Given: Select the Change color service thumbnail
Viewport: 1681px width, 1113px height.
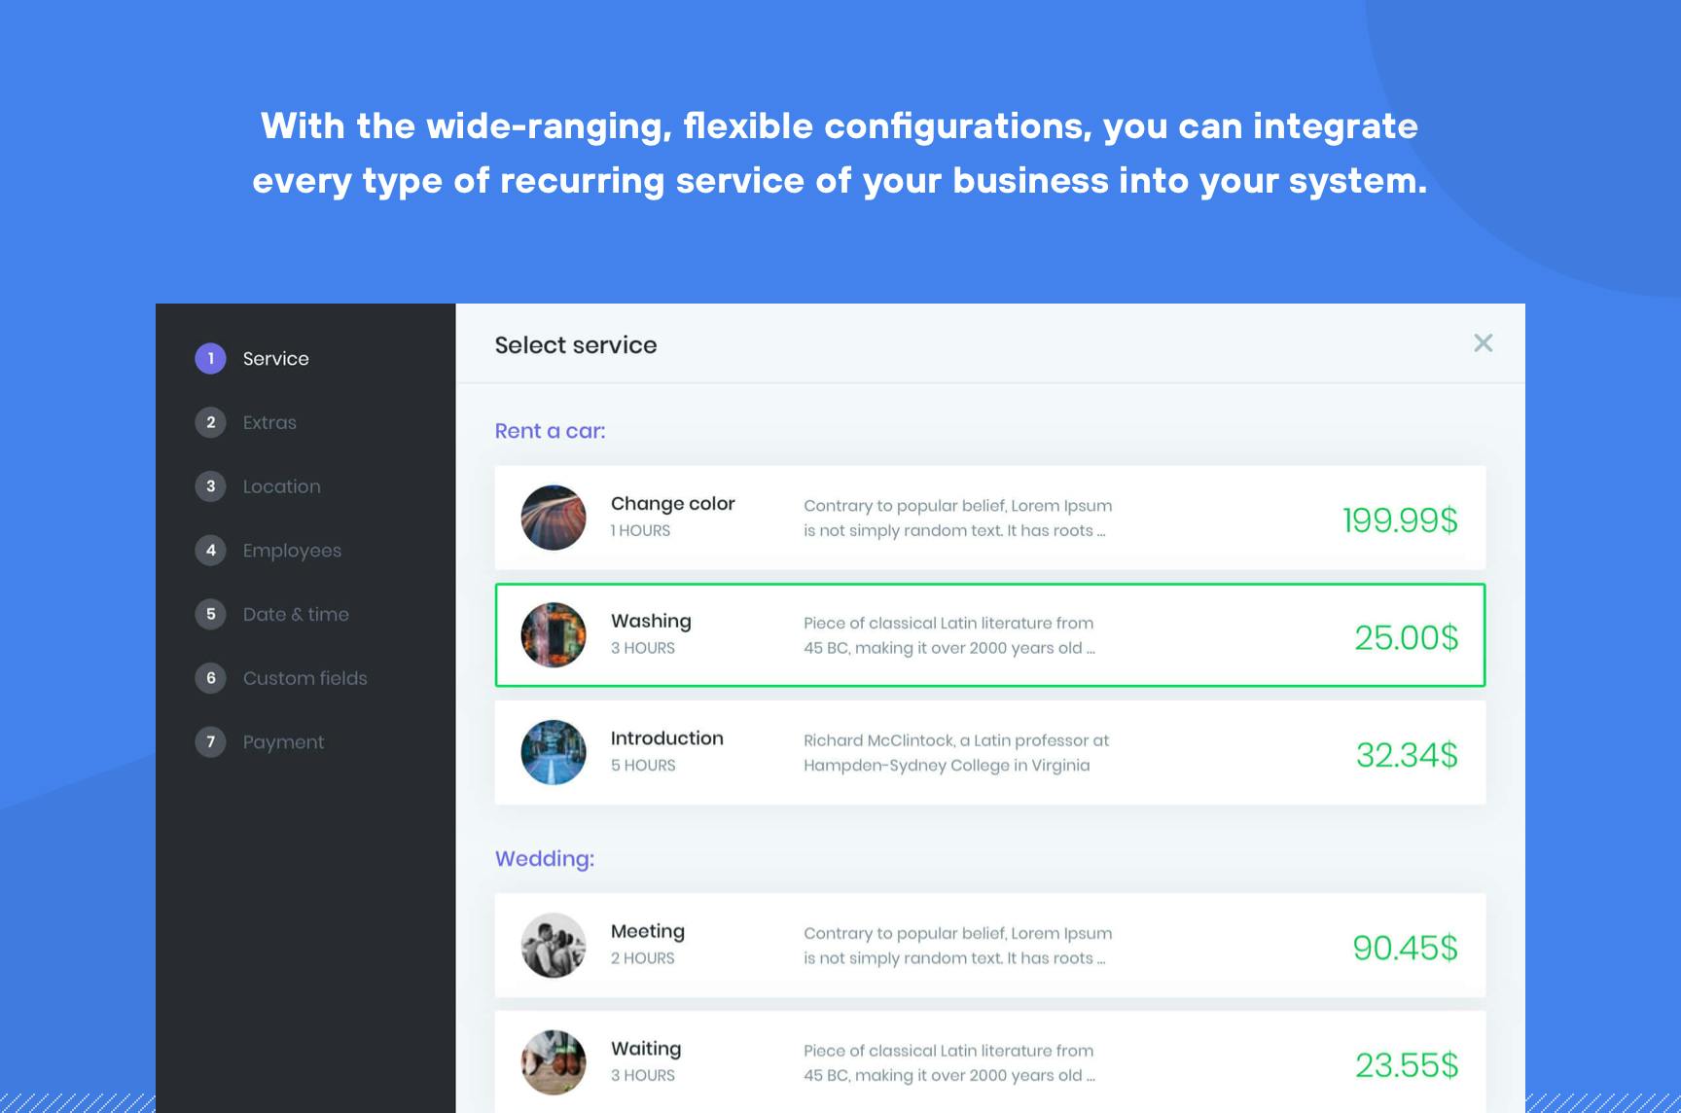Looking at the screenshot, I should [554, 518].
